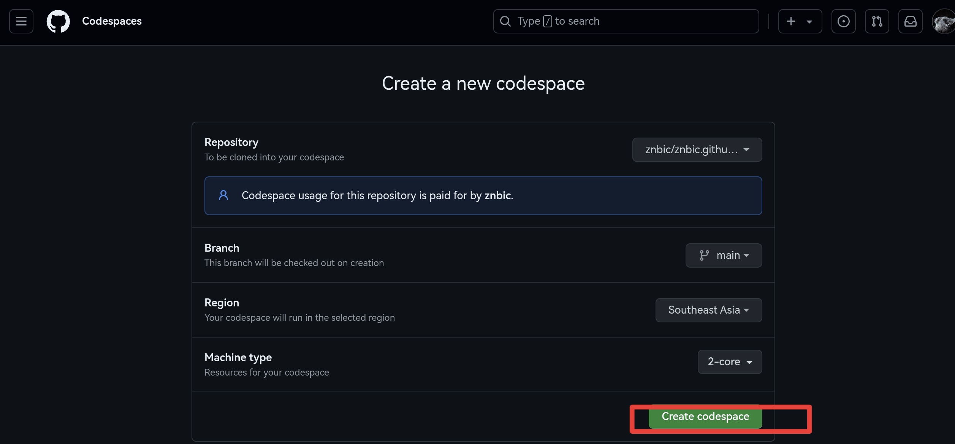Open the 2-core machine type dropdown
The height and width of the screenshot is (444, 955).
(x=730, y=362)
